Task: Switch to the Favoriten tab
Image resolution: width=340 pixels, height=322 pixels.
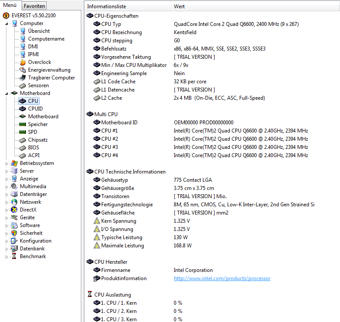Action: [x=34, y=6]
